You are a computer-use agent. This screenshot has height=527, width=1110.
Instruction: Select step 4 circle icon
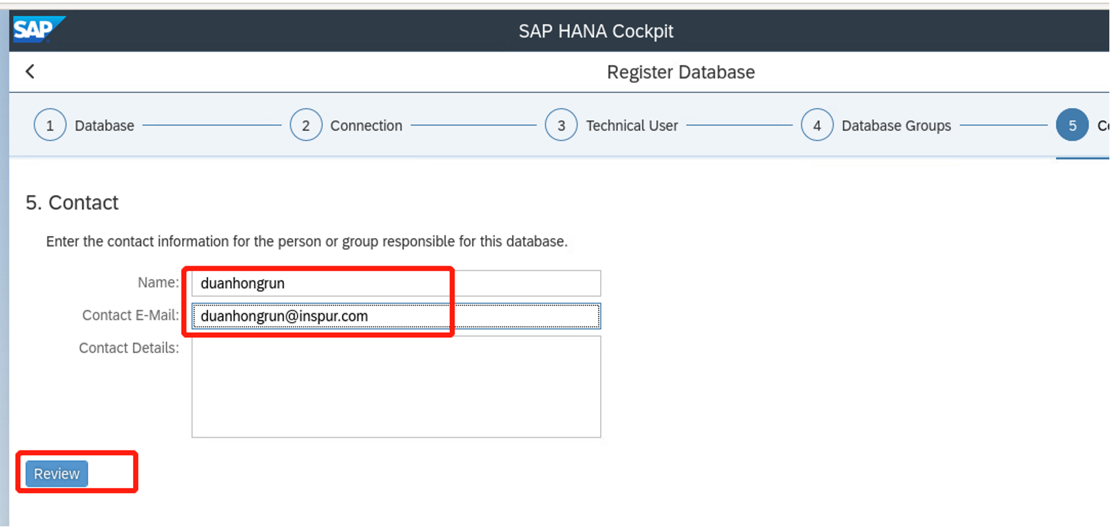pos(817,126)
